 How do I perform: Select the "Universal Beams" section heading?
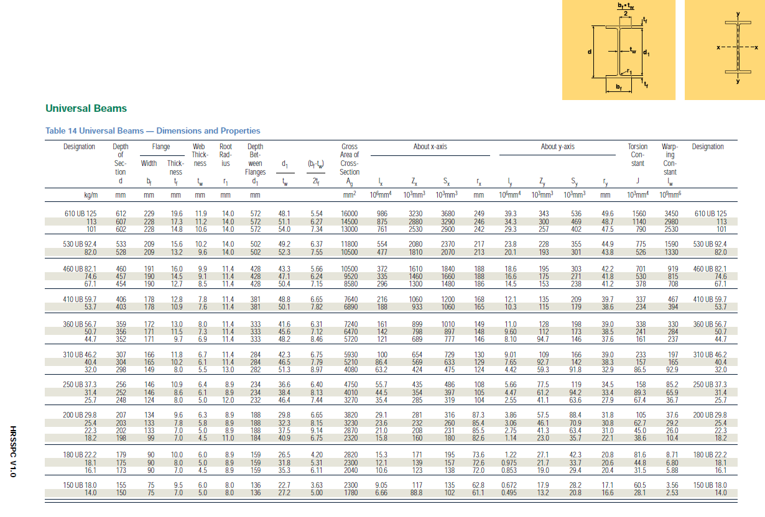point(86,109)
